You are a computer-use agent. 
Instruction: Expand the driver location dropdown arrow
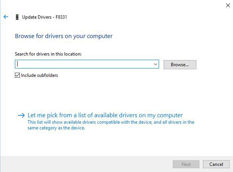155,64
